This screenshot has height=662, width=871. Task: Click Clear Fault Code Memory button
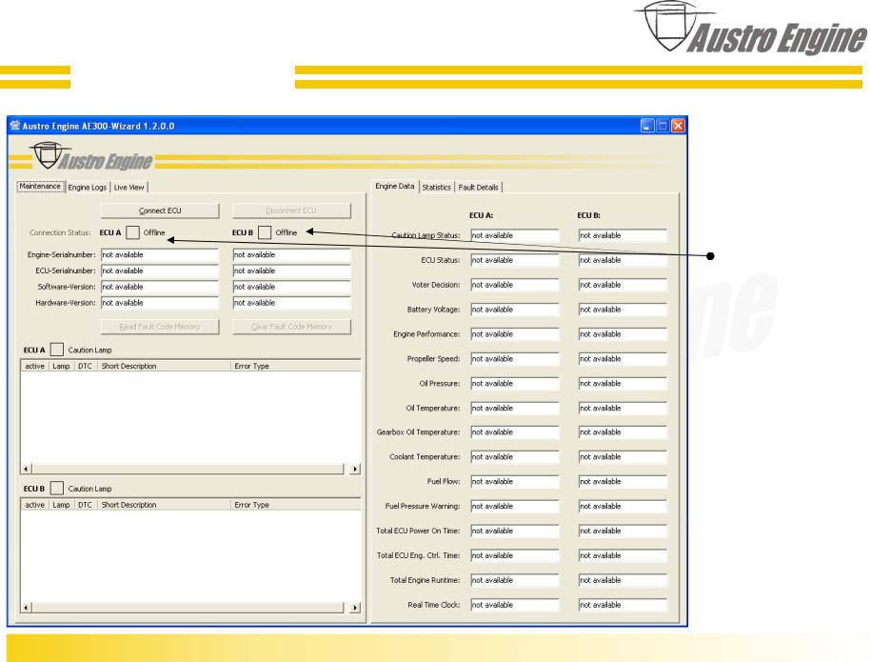(x=291, y=327)
